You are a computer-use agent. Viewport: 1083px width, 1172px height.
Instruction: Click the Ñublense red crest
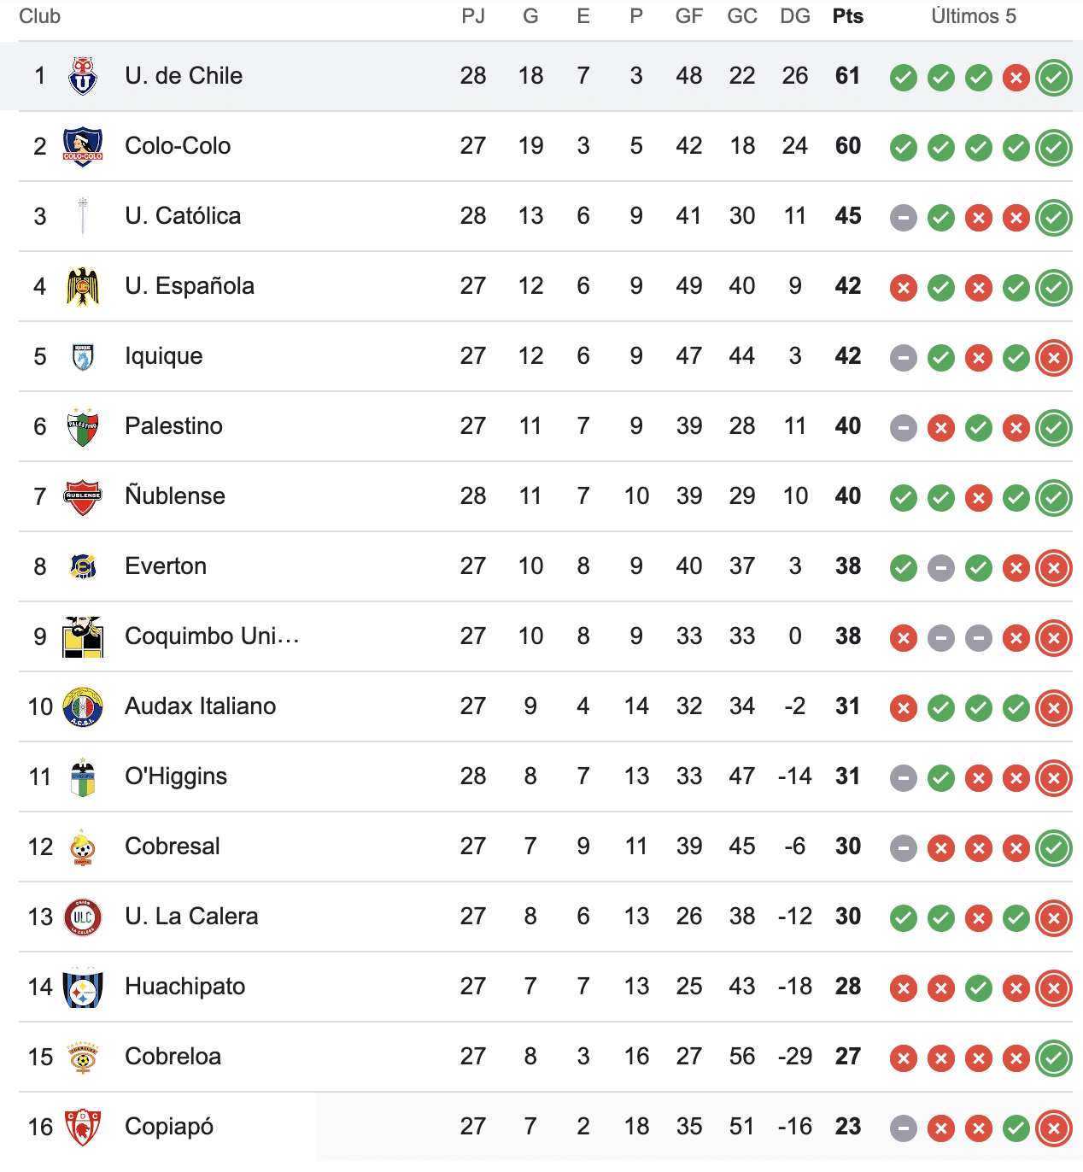(x=83, y=496)
